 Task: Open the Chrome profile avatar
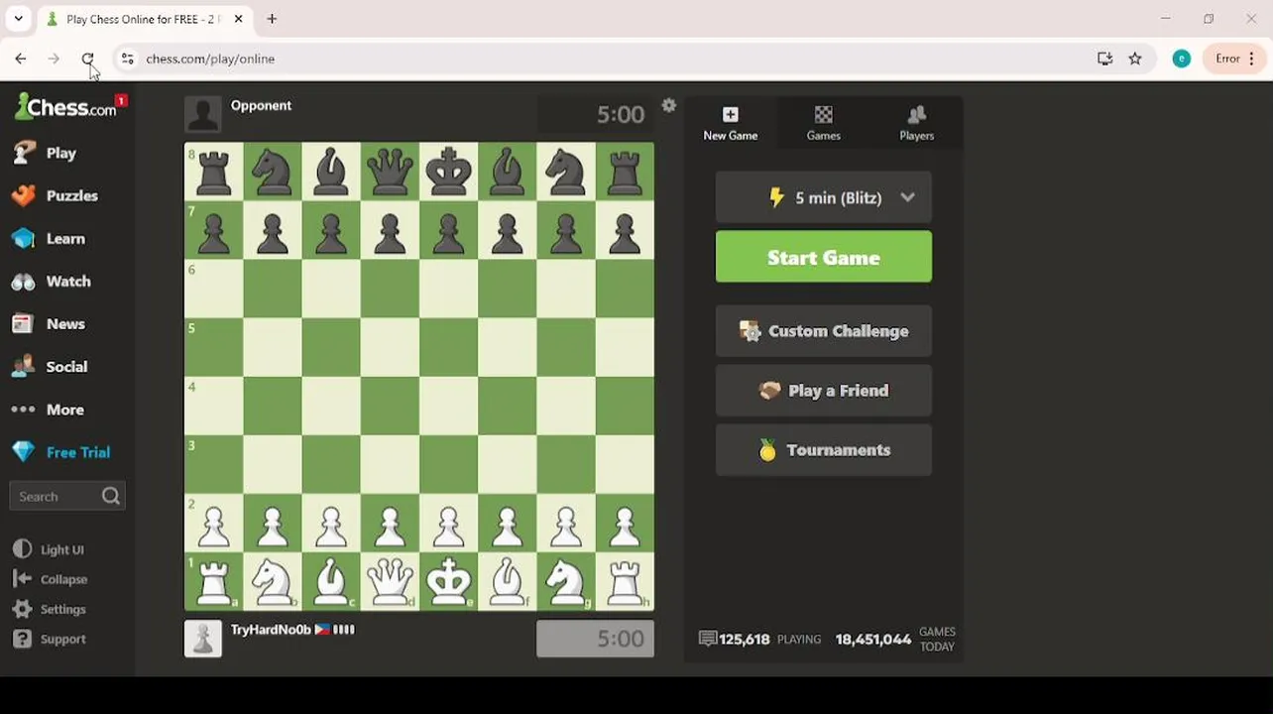click(x=1181, y=59)
